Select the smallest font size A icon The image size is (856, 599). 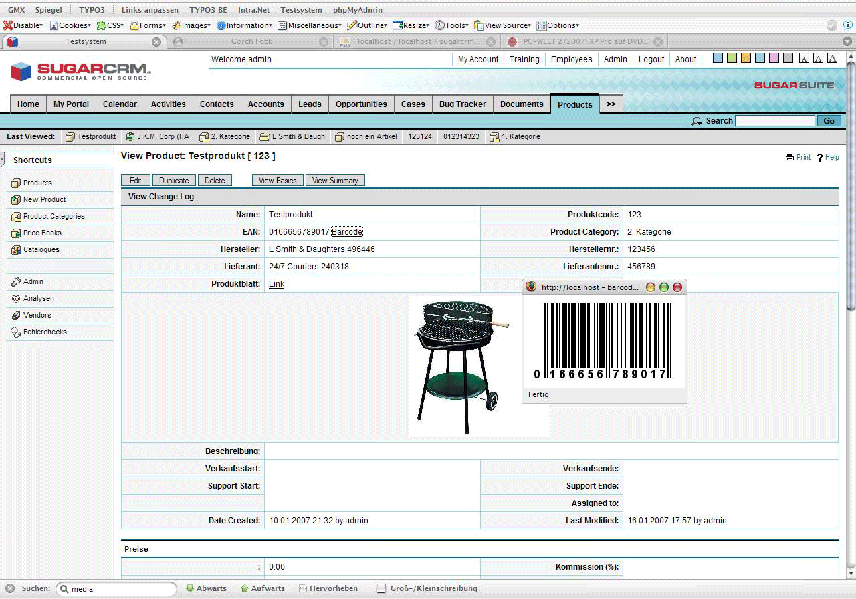805,59
